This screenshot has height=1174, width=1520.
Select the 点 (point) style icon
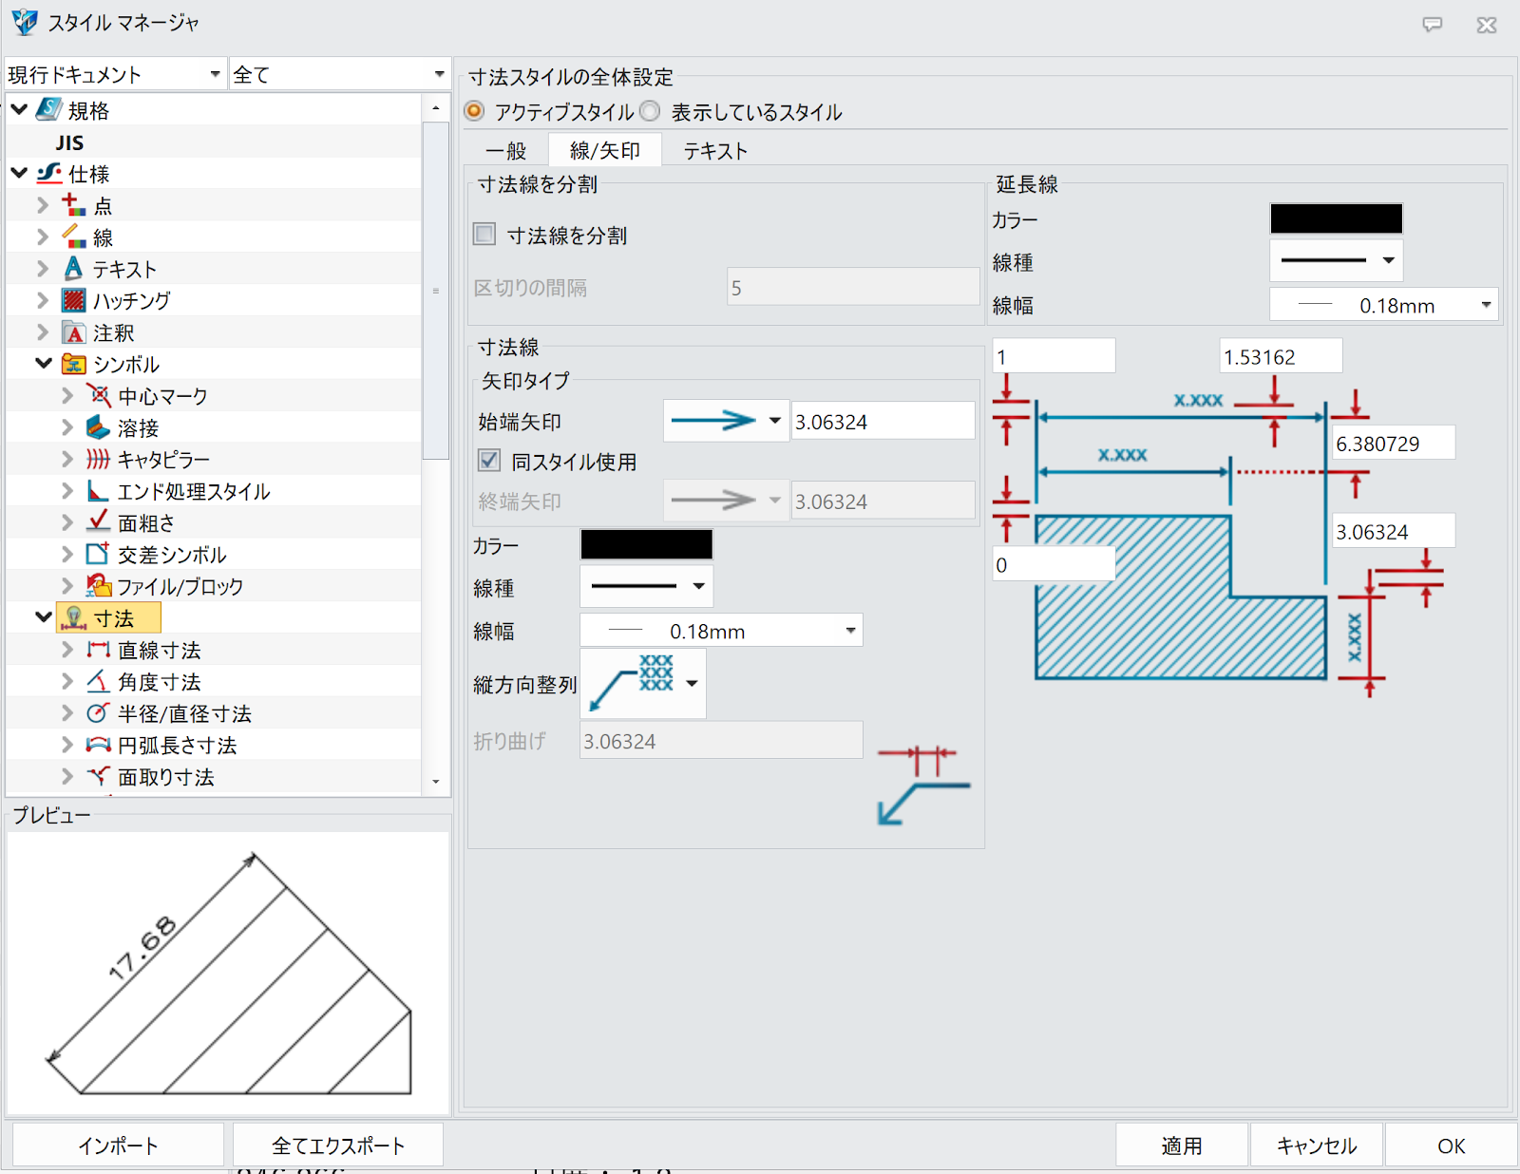(x=72, y=204)
